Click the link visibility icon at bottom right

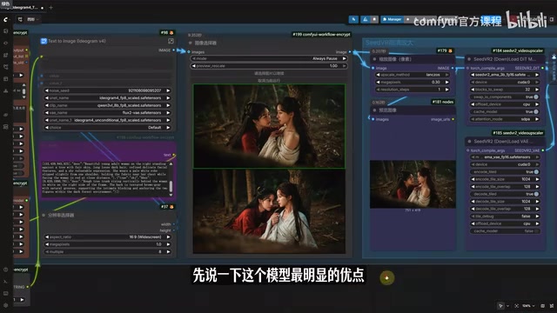551,305
